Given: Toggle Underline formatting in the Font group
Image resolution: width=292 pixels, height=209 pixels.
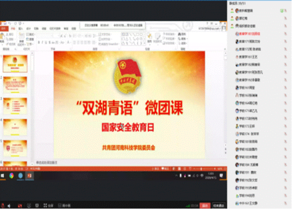Looking at the screenshot, I should click(46, 42).
